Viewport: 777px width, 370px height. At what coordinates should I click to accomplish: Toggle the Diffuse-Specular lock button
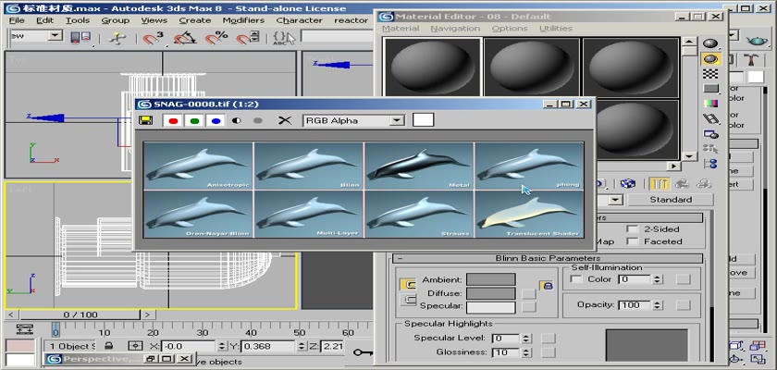tap(408, 299)
